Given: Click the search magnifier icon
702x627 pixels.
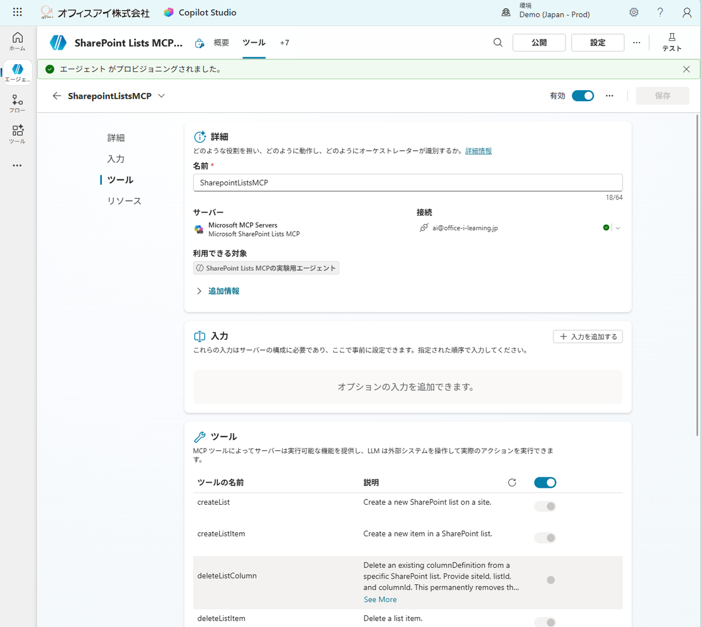Looking at the screenshot, I should pyautogui.click(x=498, y=43).
